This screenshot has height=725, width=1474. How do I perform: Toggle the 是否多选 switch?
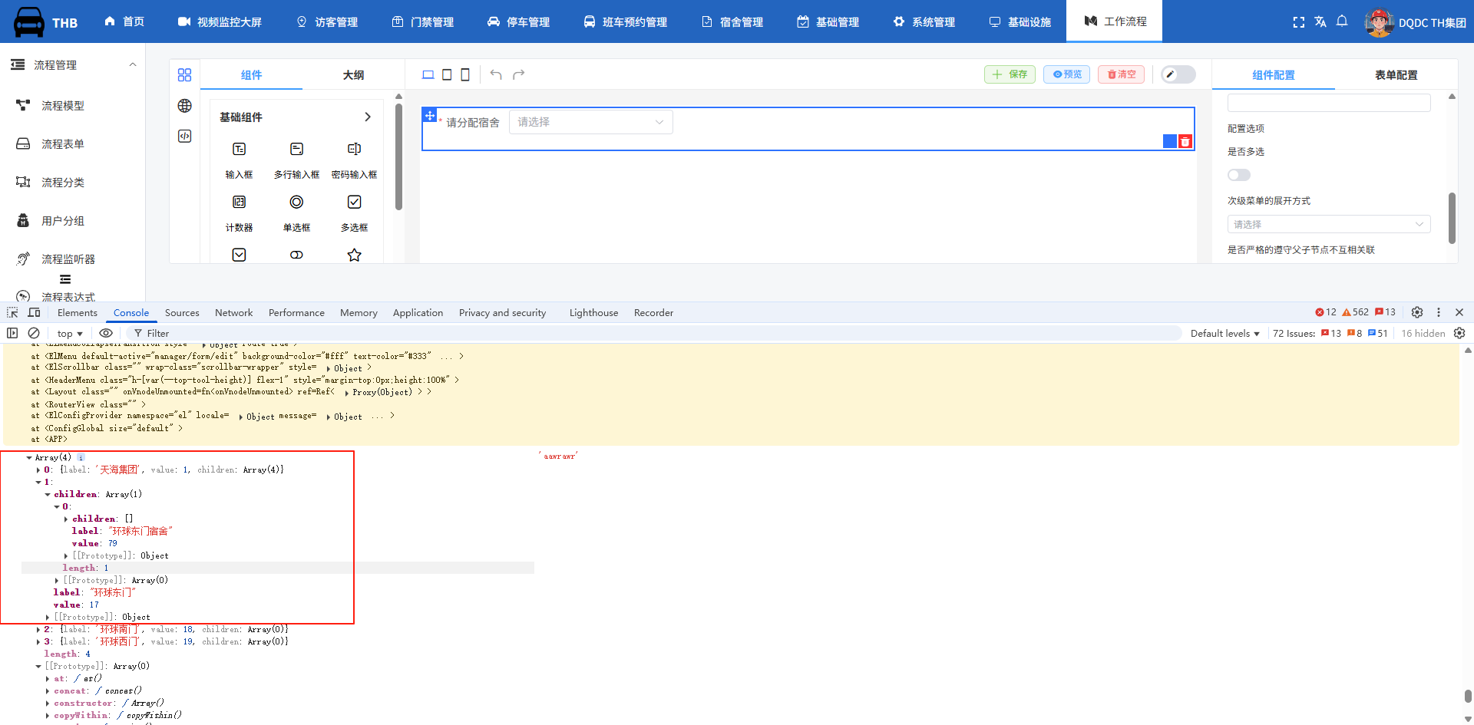(x=1239, y=175)
